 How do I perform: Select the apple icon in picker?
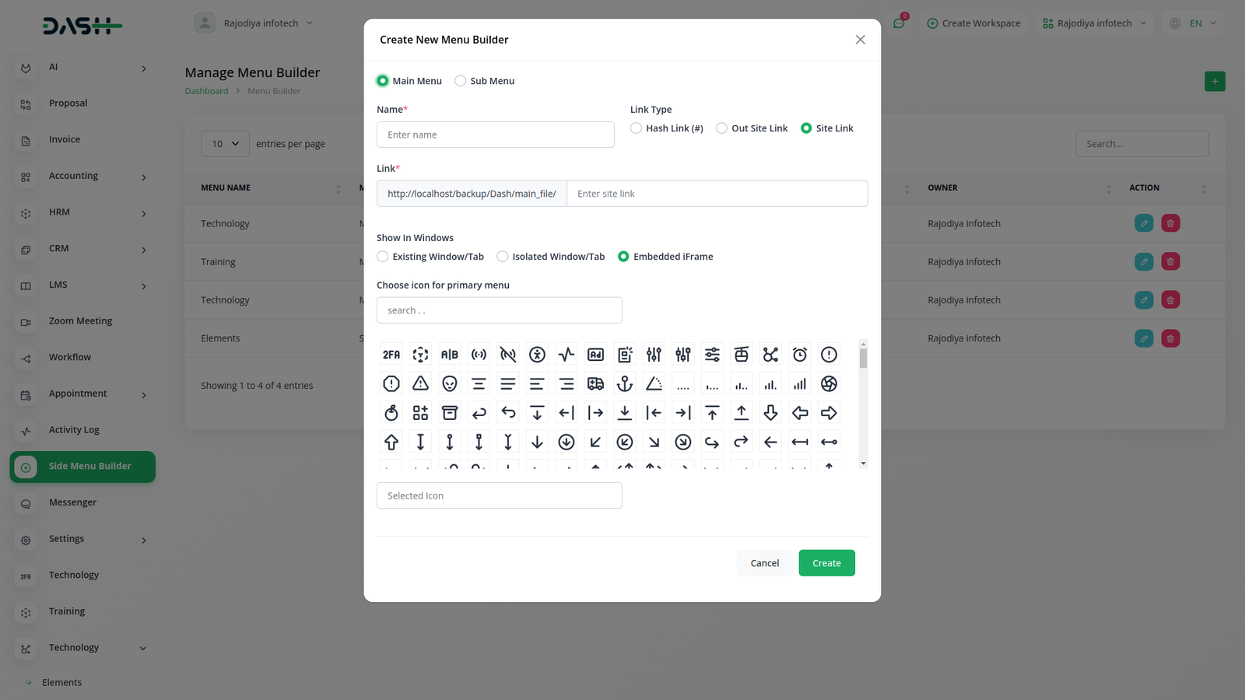(x=391, y=413)
